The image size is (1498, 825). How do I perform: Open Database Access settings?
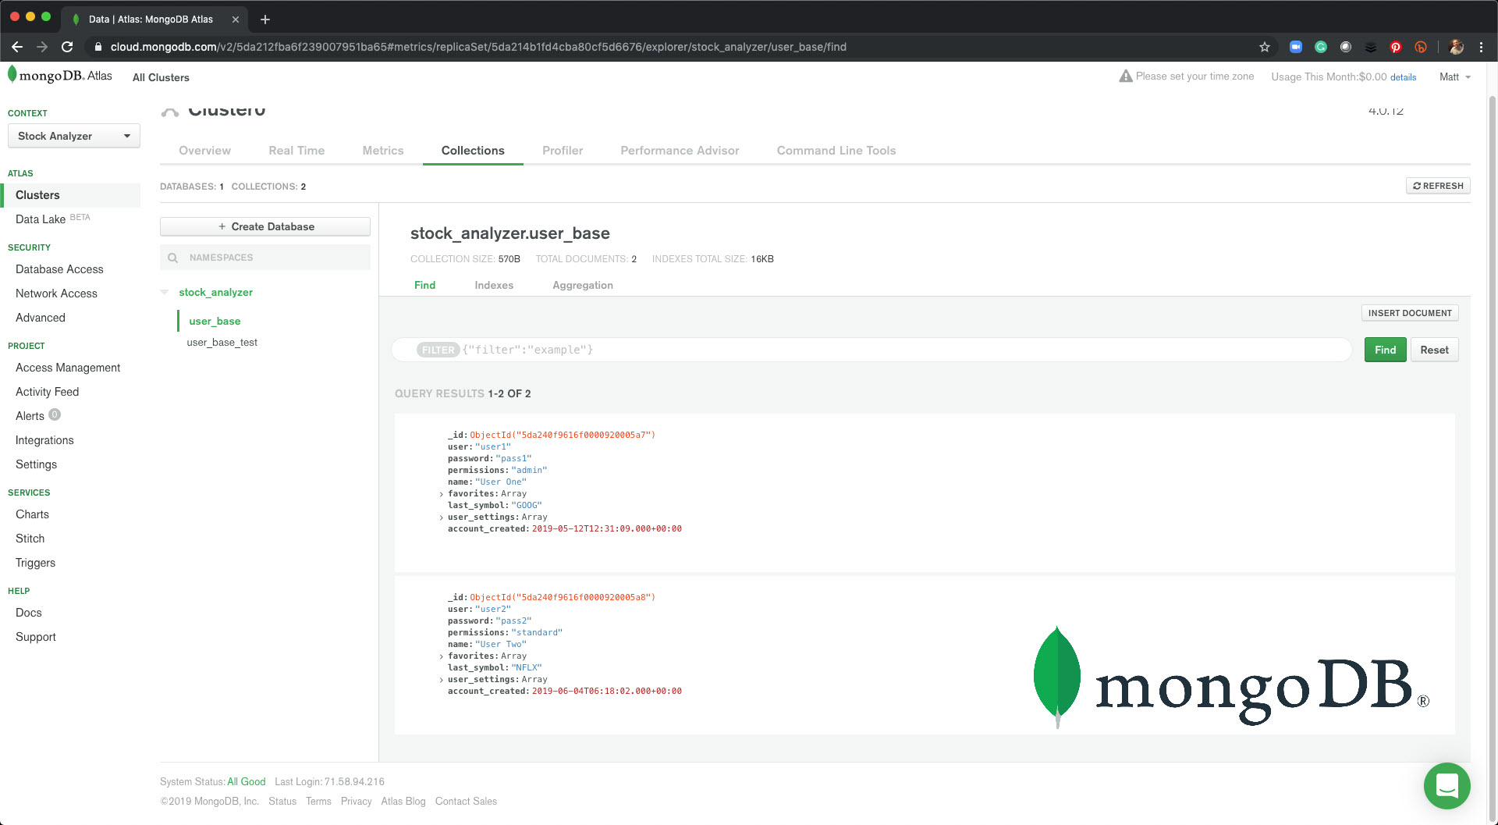coord(59,269)
